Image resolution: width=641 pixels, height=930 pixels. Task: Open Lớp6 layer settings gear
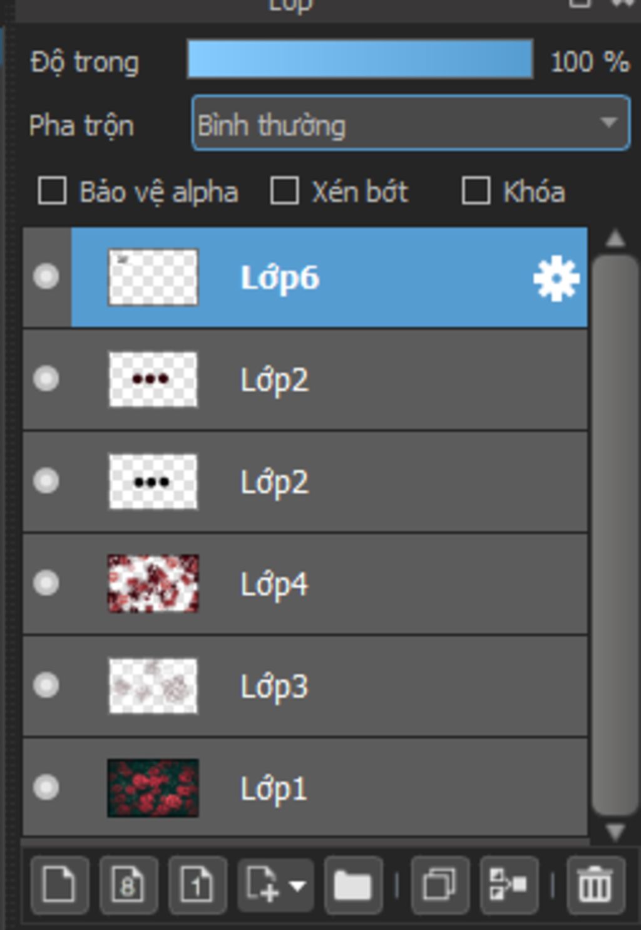point(556,279)
